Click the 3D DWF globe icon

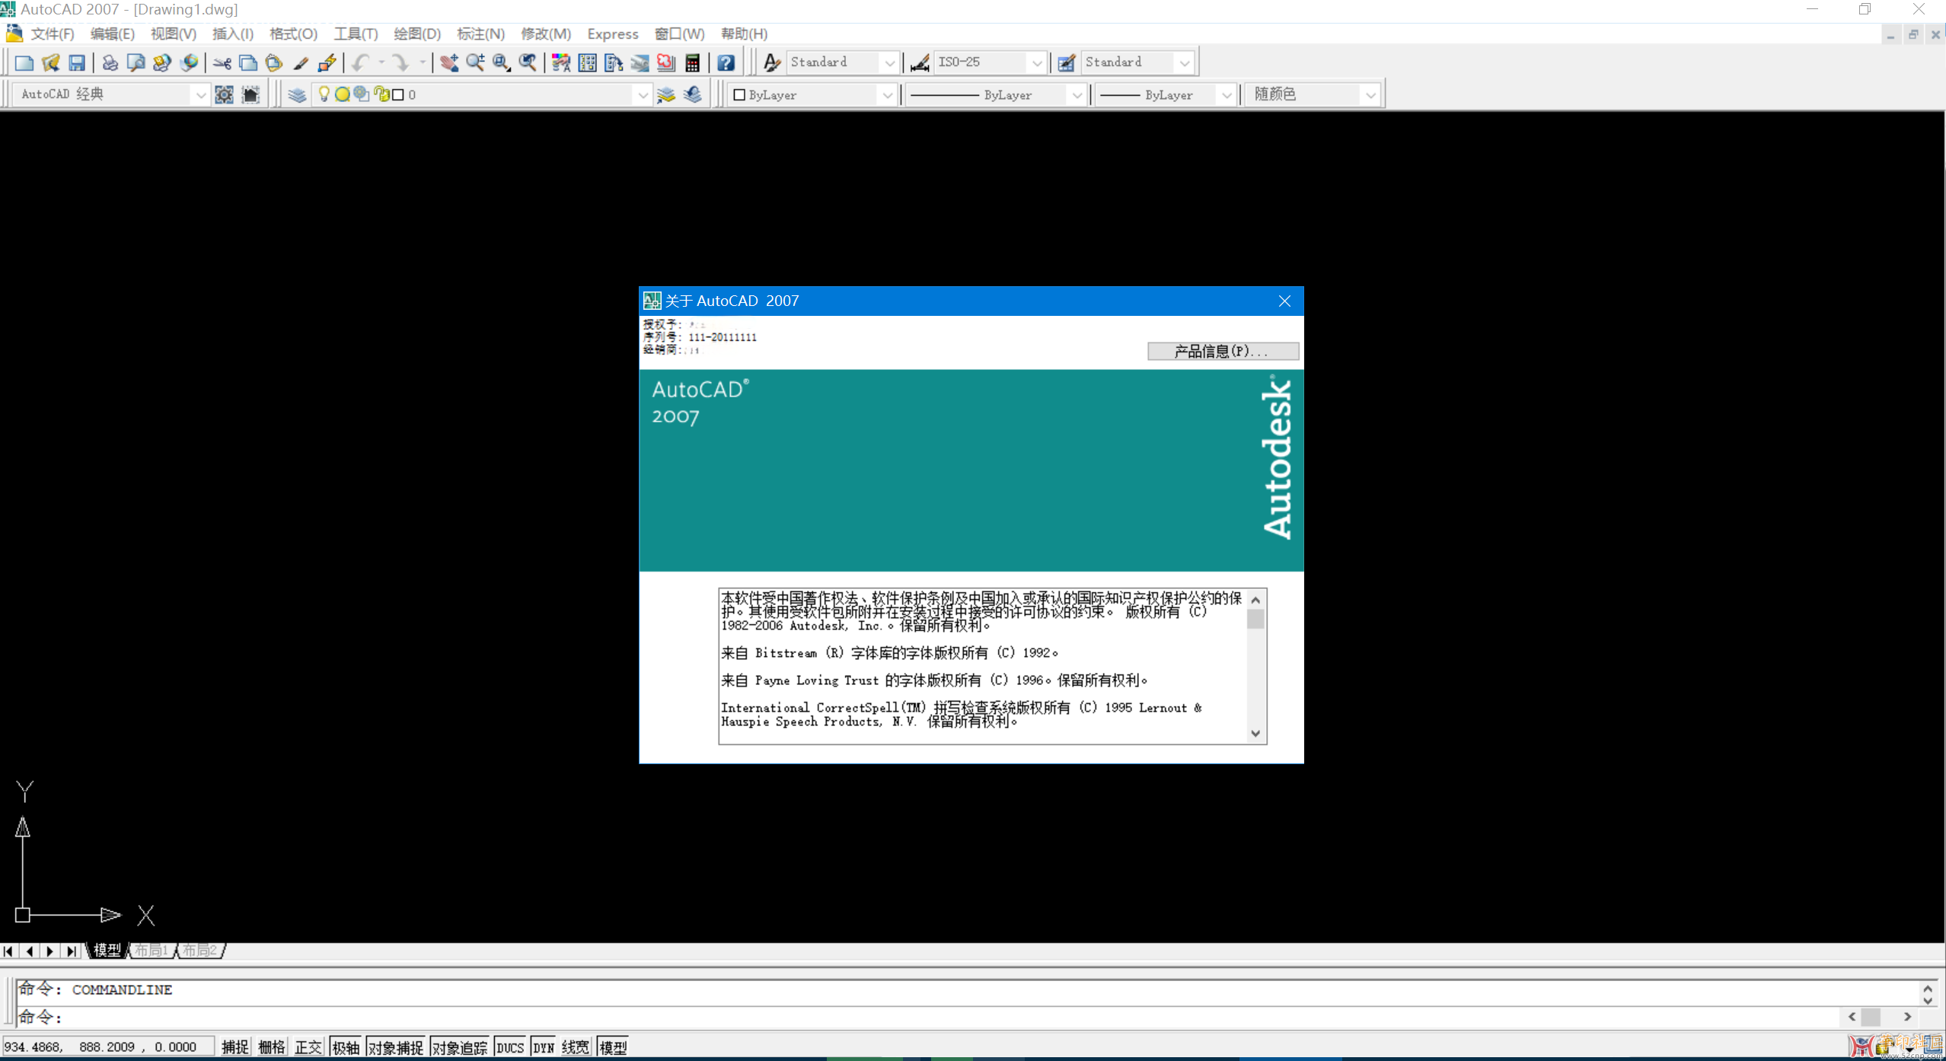[x=189, y=62]
